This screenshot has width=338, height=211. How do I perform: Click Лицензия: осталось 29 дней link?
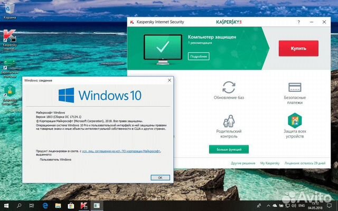pyautogui.click(x=305, y=163)
